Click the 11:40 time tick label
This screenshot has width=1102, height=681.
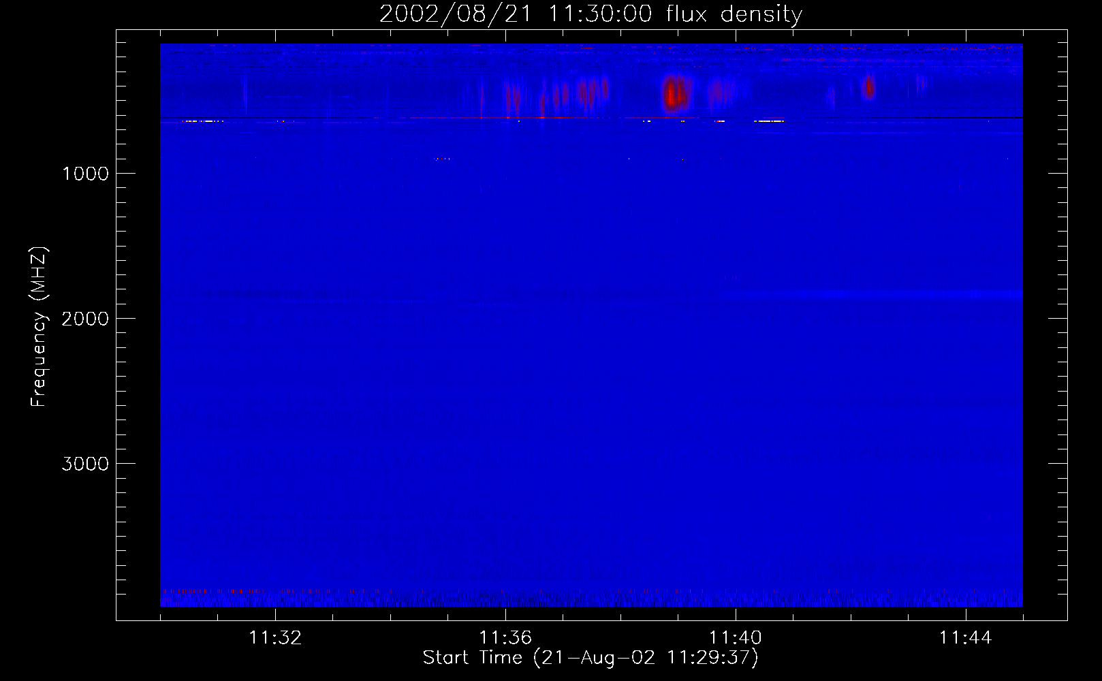coord(736,638)
